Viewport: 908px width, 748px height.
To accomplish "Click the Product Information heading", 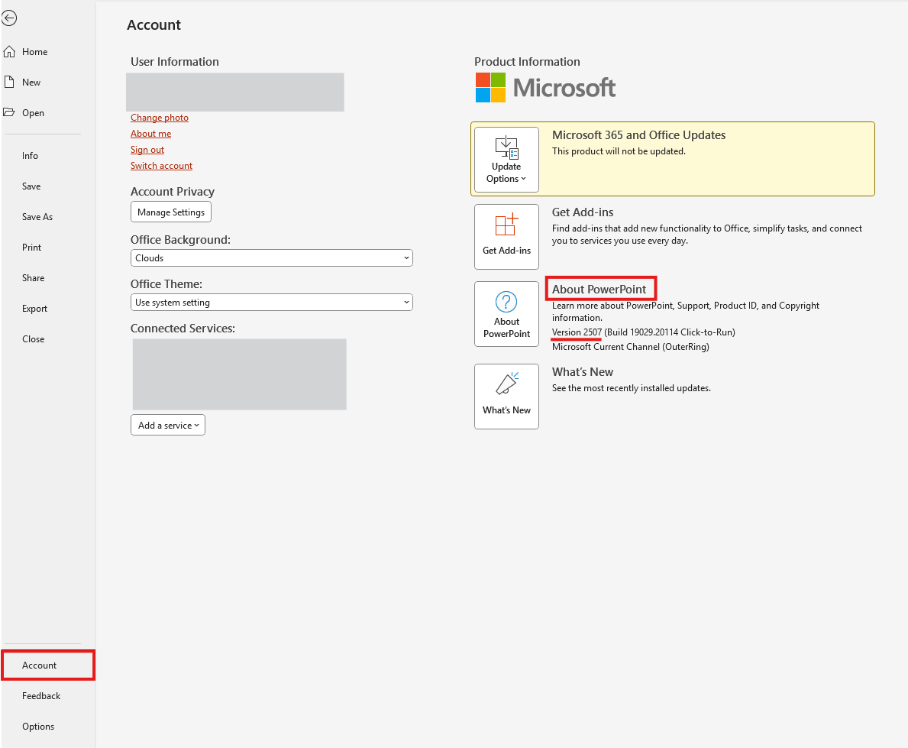I will [527, 62].
